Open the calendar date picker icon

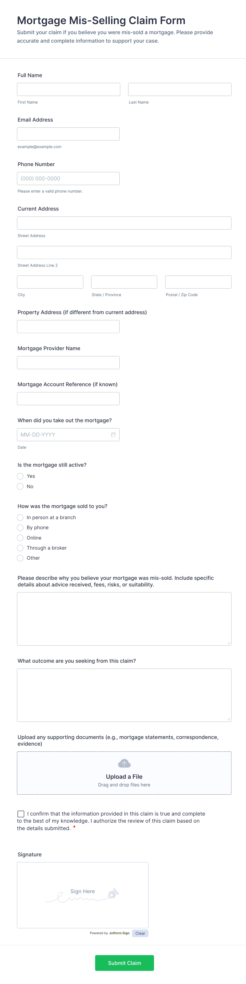click(x=113, y=435)
